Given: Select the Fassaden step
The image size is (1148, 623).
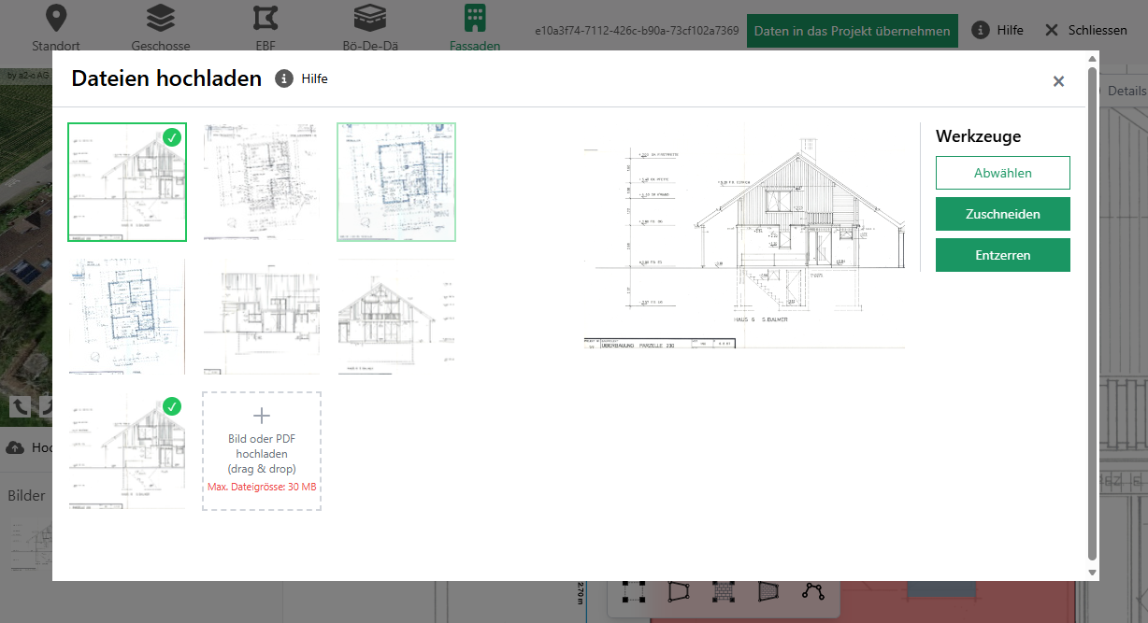Looking at the screenshot, I should point(475,28).
